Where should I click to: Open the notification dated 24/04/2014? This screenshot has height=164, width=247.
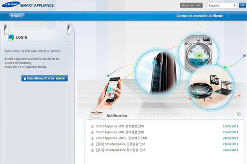pyautogui.click(x=121, y=138)
